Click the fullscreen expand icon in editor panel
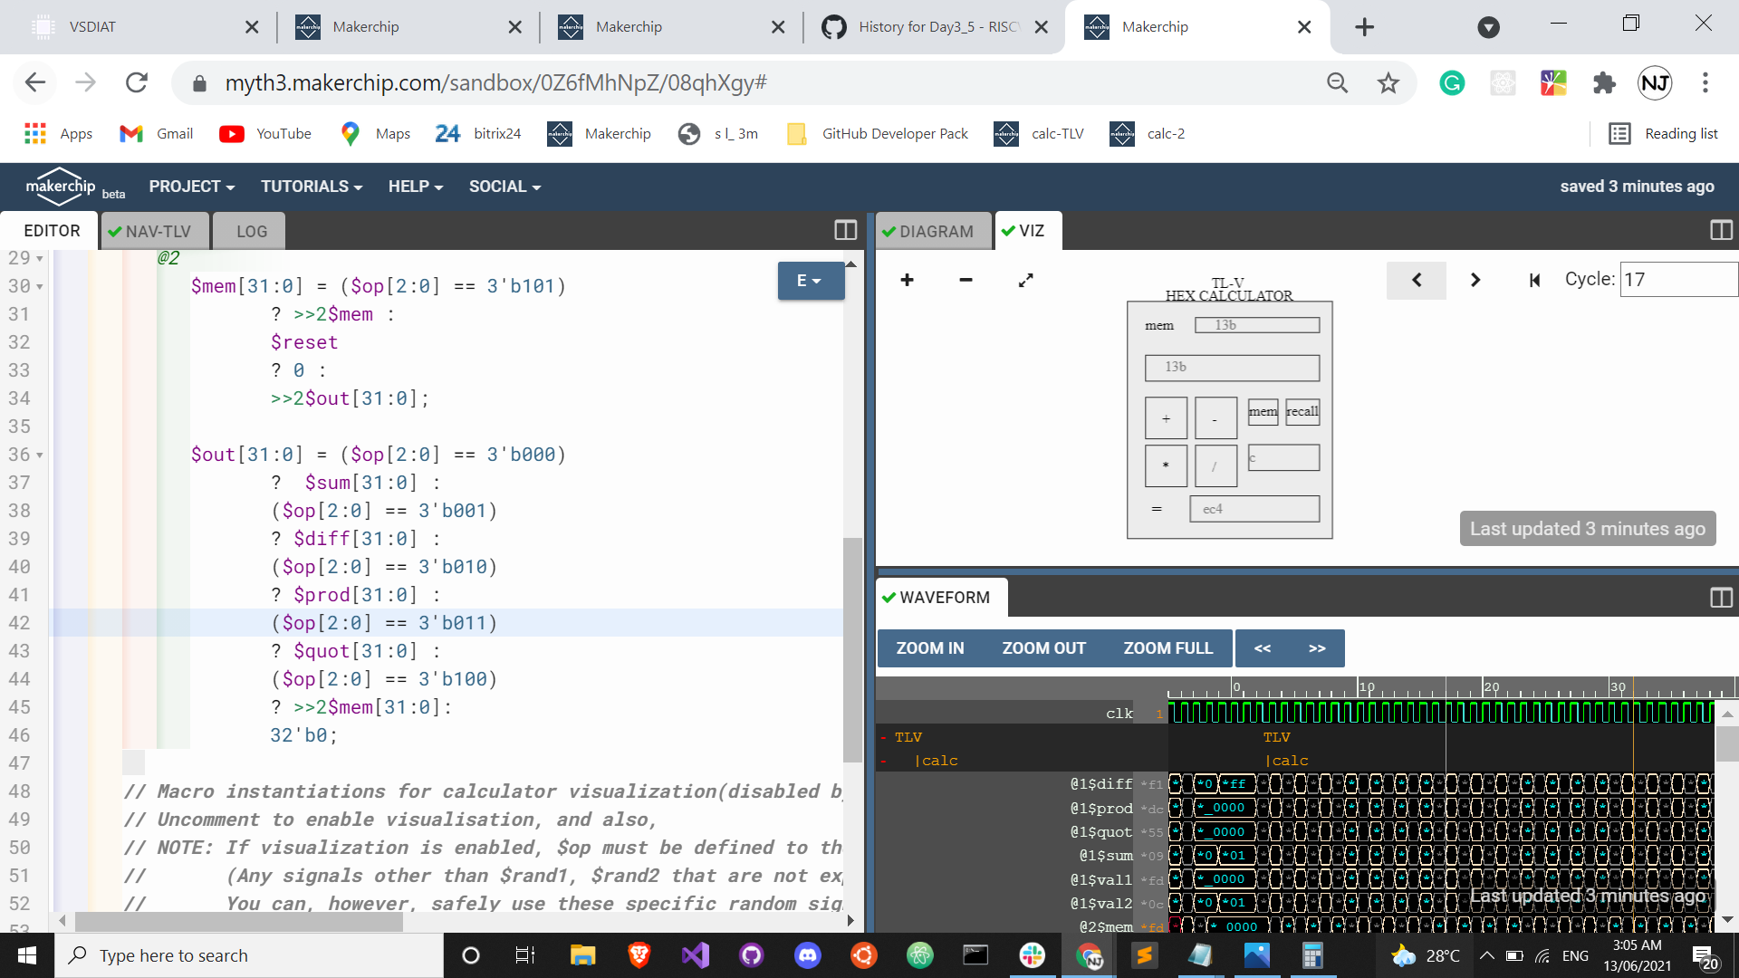Screen dimensions: 1739x978 coord(844,231)
